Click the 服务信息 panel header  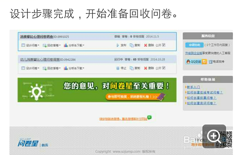208,36
